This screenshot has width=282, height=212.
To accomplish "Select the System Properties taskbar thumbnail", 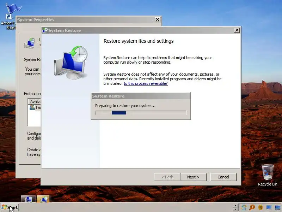I will 28,199.
